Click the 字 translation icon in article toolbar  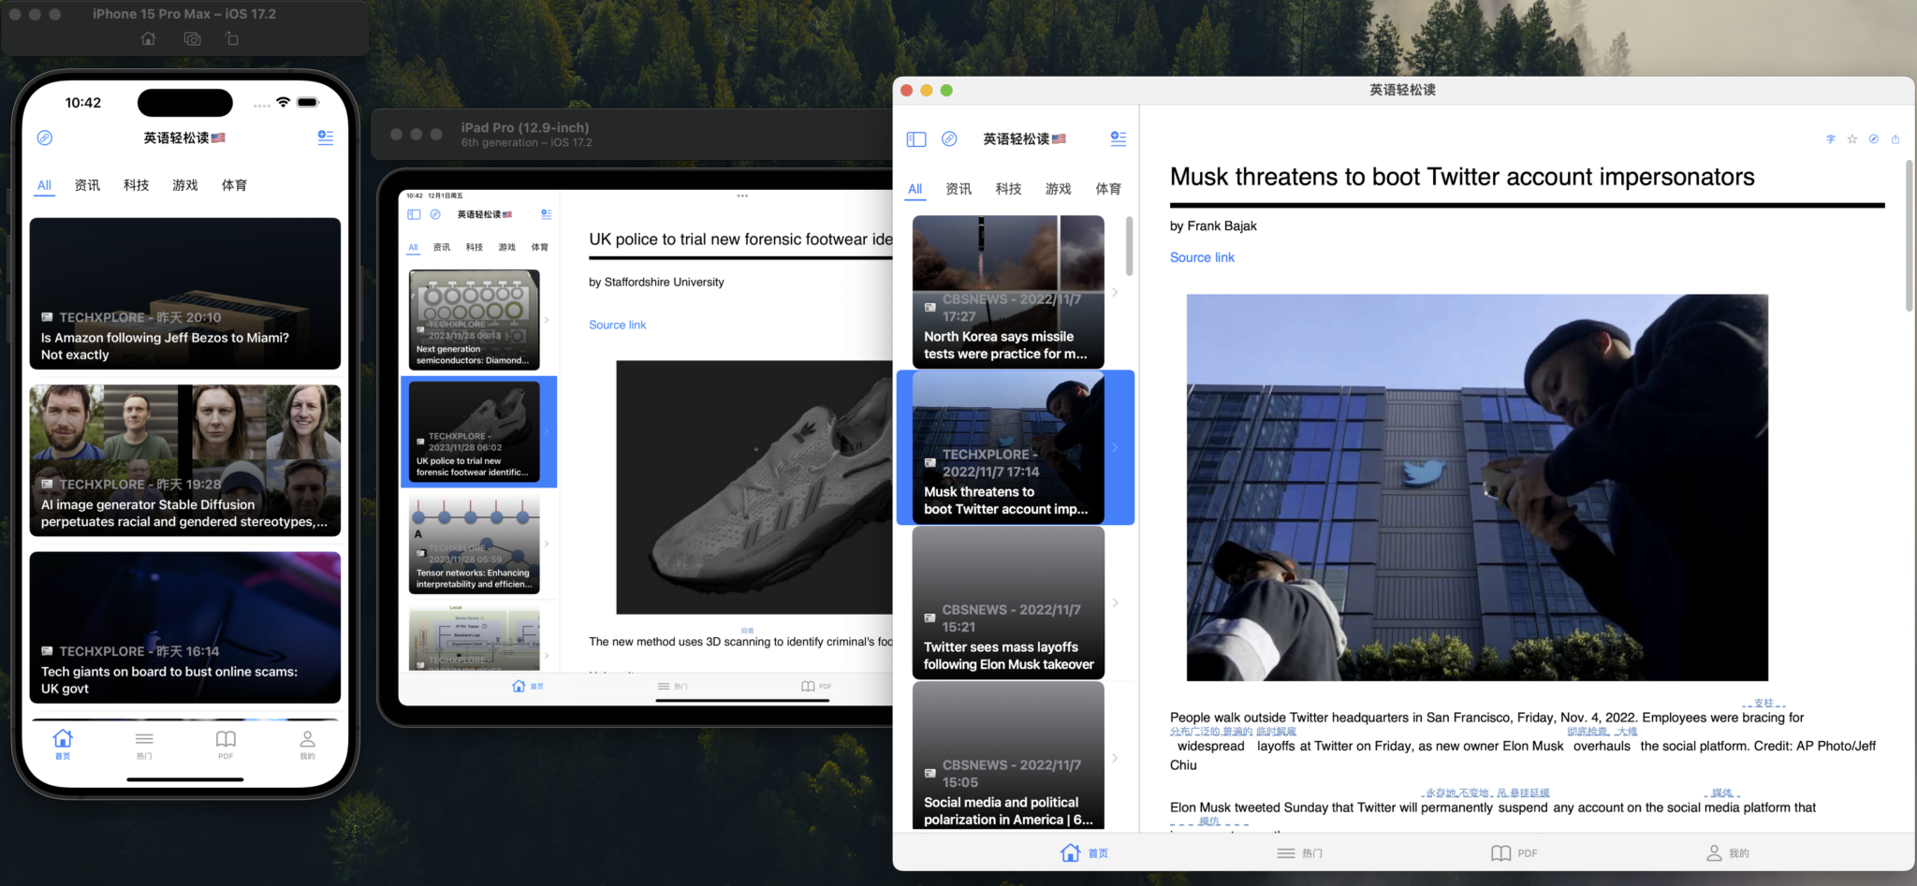[1831, 139]
